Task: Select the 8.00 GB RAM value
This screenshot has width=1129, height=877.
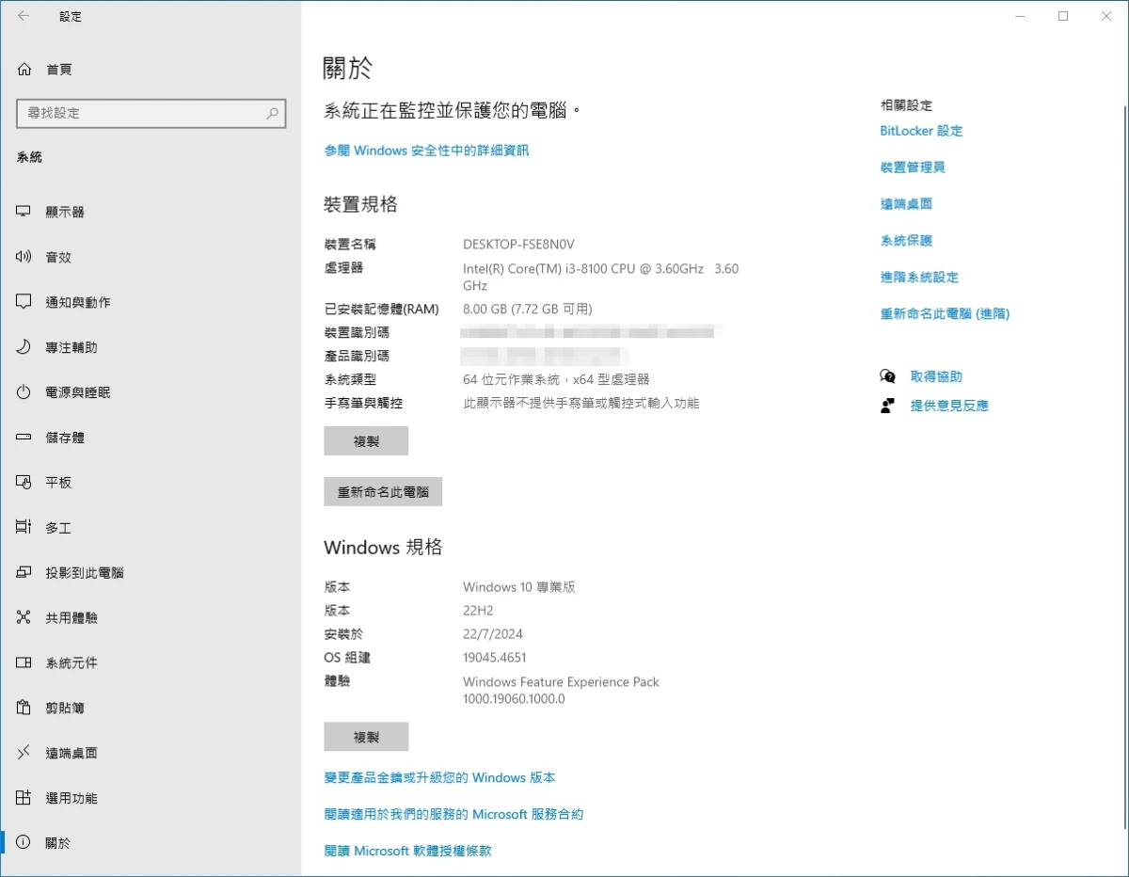Action: coord(528,309)
